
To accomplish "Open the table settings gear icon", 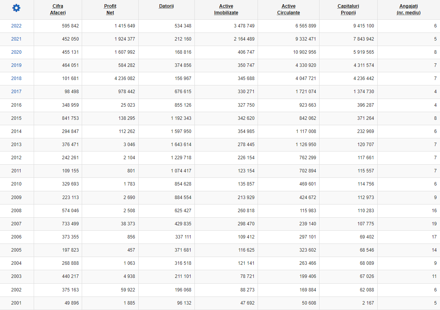I will (16, 8).
